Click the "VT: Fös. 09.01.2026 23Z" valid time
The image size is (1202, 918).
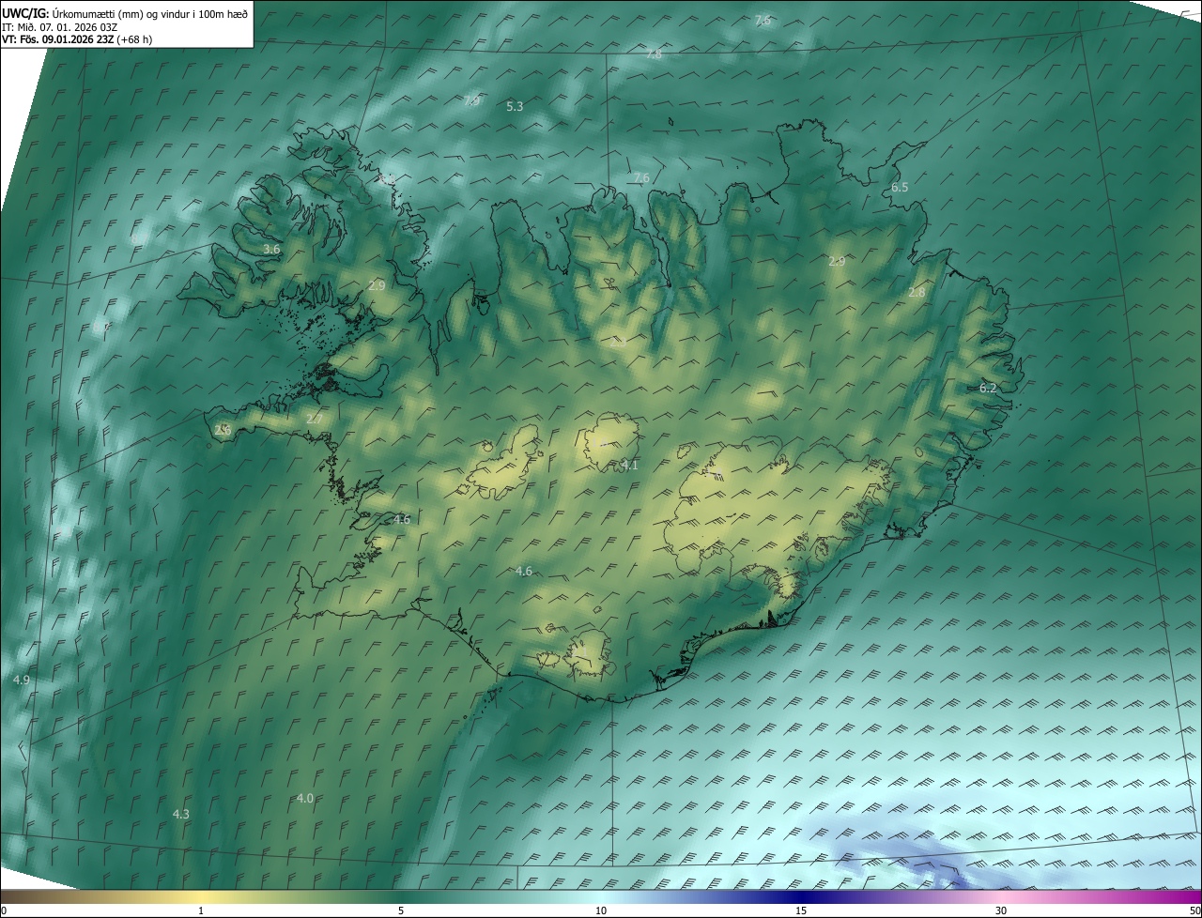click(58, 39)
